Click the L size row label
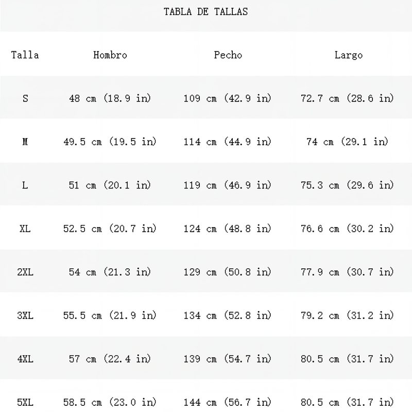The height and width of the screenshot is (412, 412). tap(25, 185)
